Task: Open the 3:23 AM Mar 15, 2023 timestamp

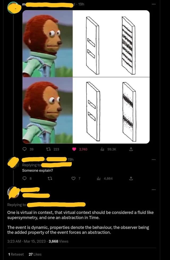Action: (x=27, y=241)
